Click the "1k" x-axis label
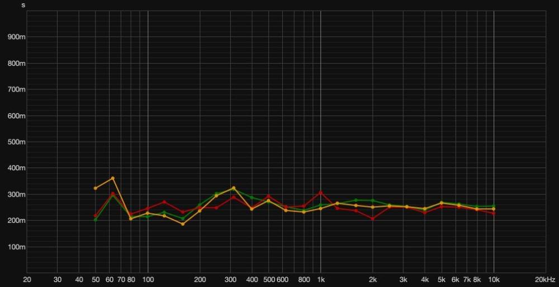 pyautogui.click(x=321, y=279)
